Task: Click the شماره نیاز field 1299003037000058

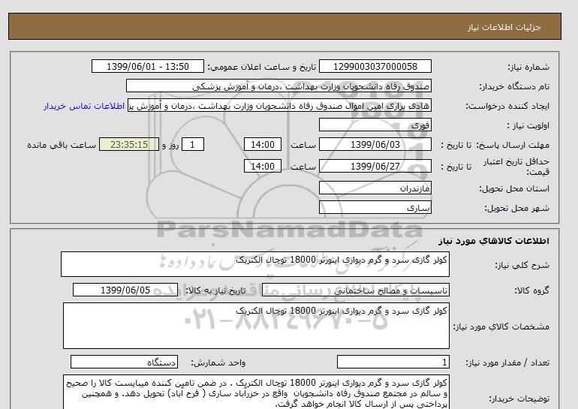Action: pyautogui.click(x=375, y=66)
